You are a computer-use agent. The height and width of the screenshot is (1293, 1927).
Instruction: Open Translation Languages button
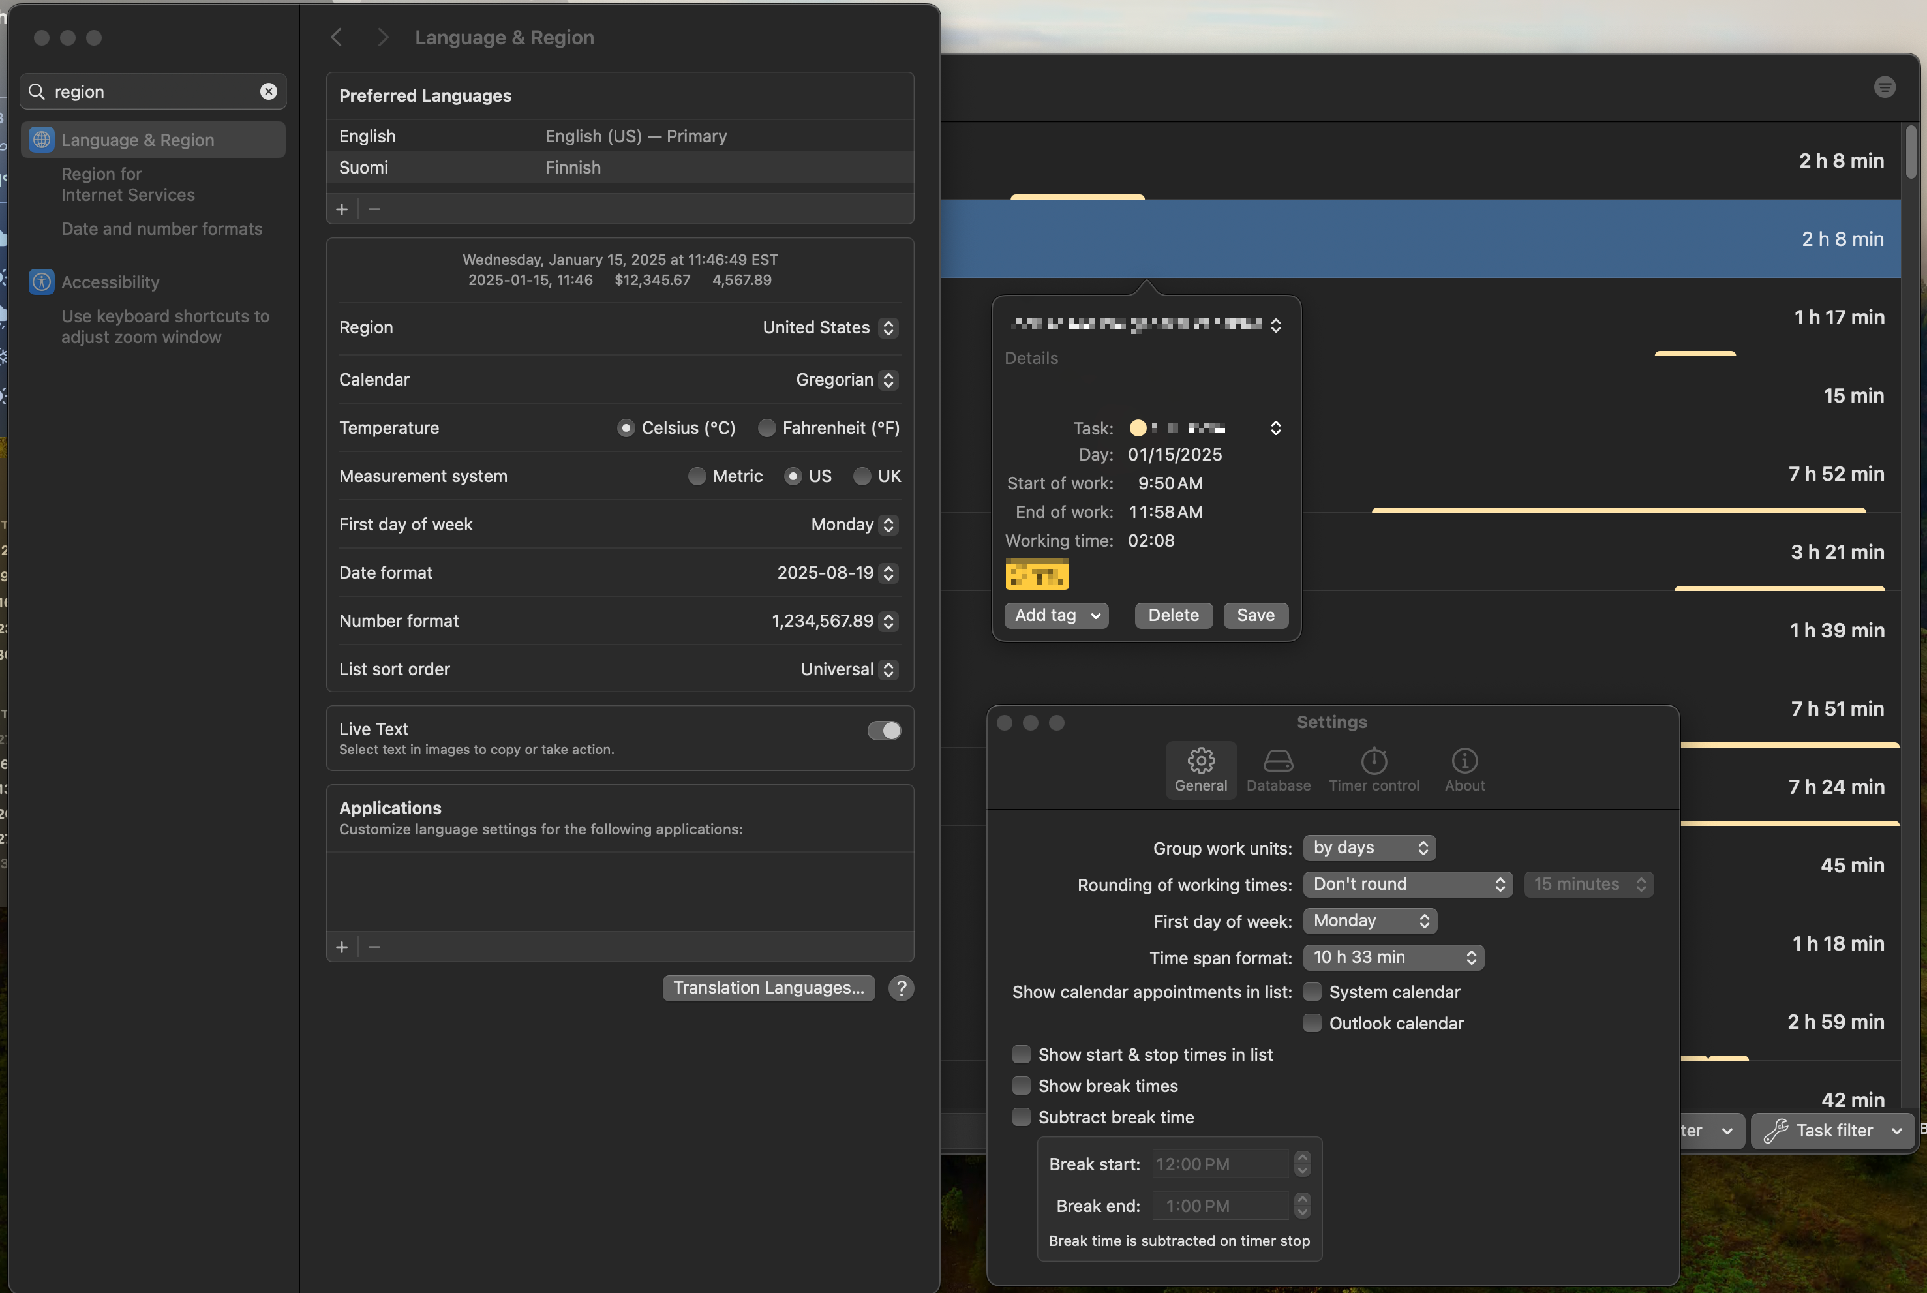click(768, 988)
